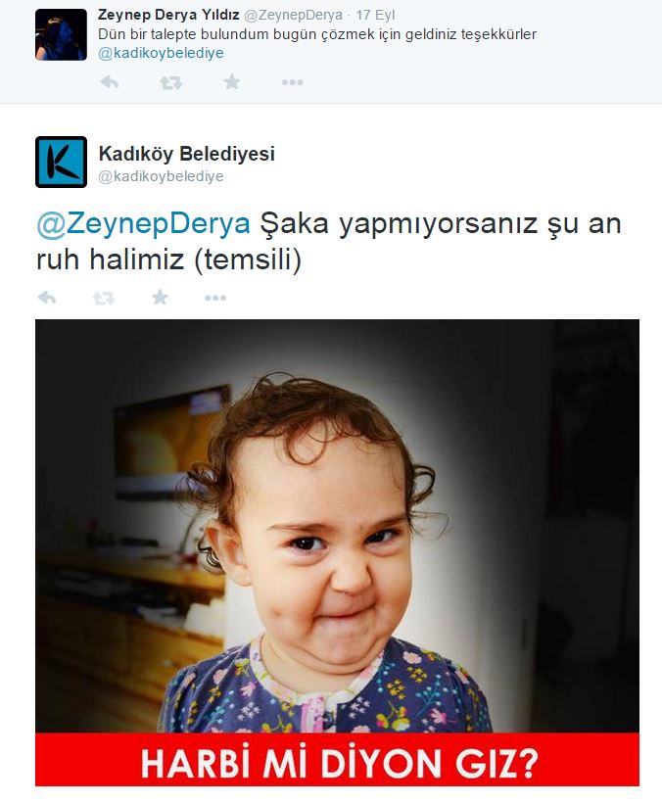Open more options on Zeynep's tweet
This screenshot has width=662, height=803.
[x=293, y=82]
